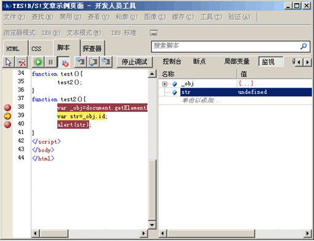The height and width of the screenshot is (241, 314).
Task: Click watch pane scrollbar left arrow
Action: [x=163, y=233]
